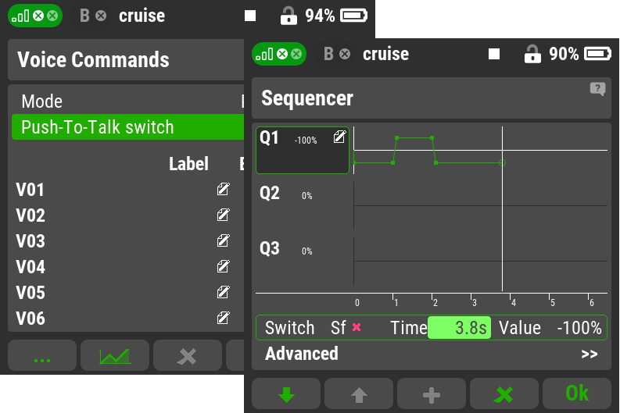Click the green down arrow button

(x=286, y=394)
